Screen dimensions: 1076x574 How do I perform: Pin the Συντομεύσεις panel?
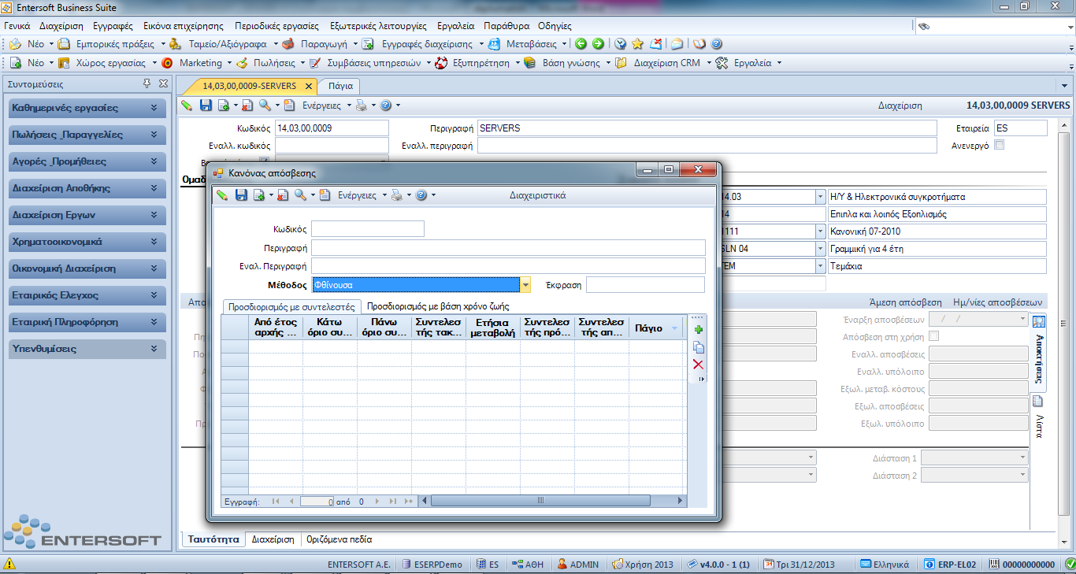[x=147, y=83]
